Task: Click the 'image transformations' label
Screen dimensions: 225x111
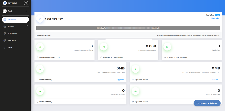Action: tap(83, 50)
